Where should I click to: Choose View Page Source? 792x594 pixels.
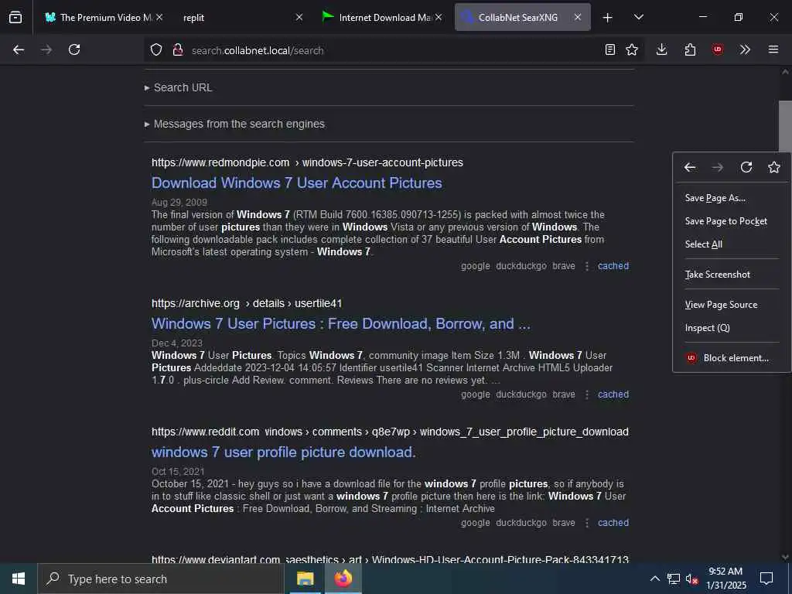732,305
